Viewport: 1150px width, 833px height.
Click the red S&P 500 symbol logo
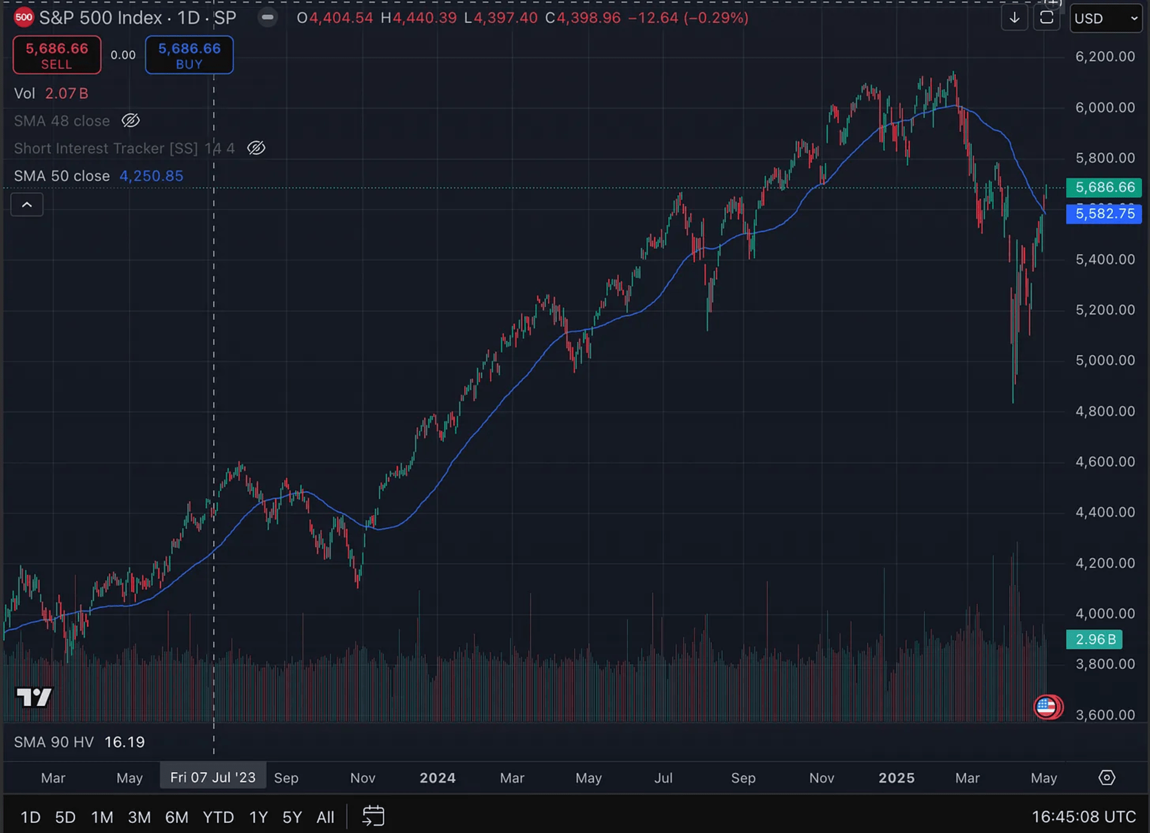pos(24,17)
